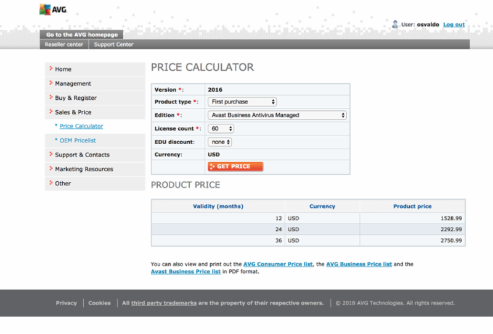Collapse the Sales & Price section

click(x=73, y=112)
